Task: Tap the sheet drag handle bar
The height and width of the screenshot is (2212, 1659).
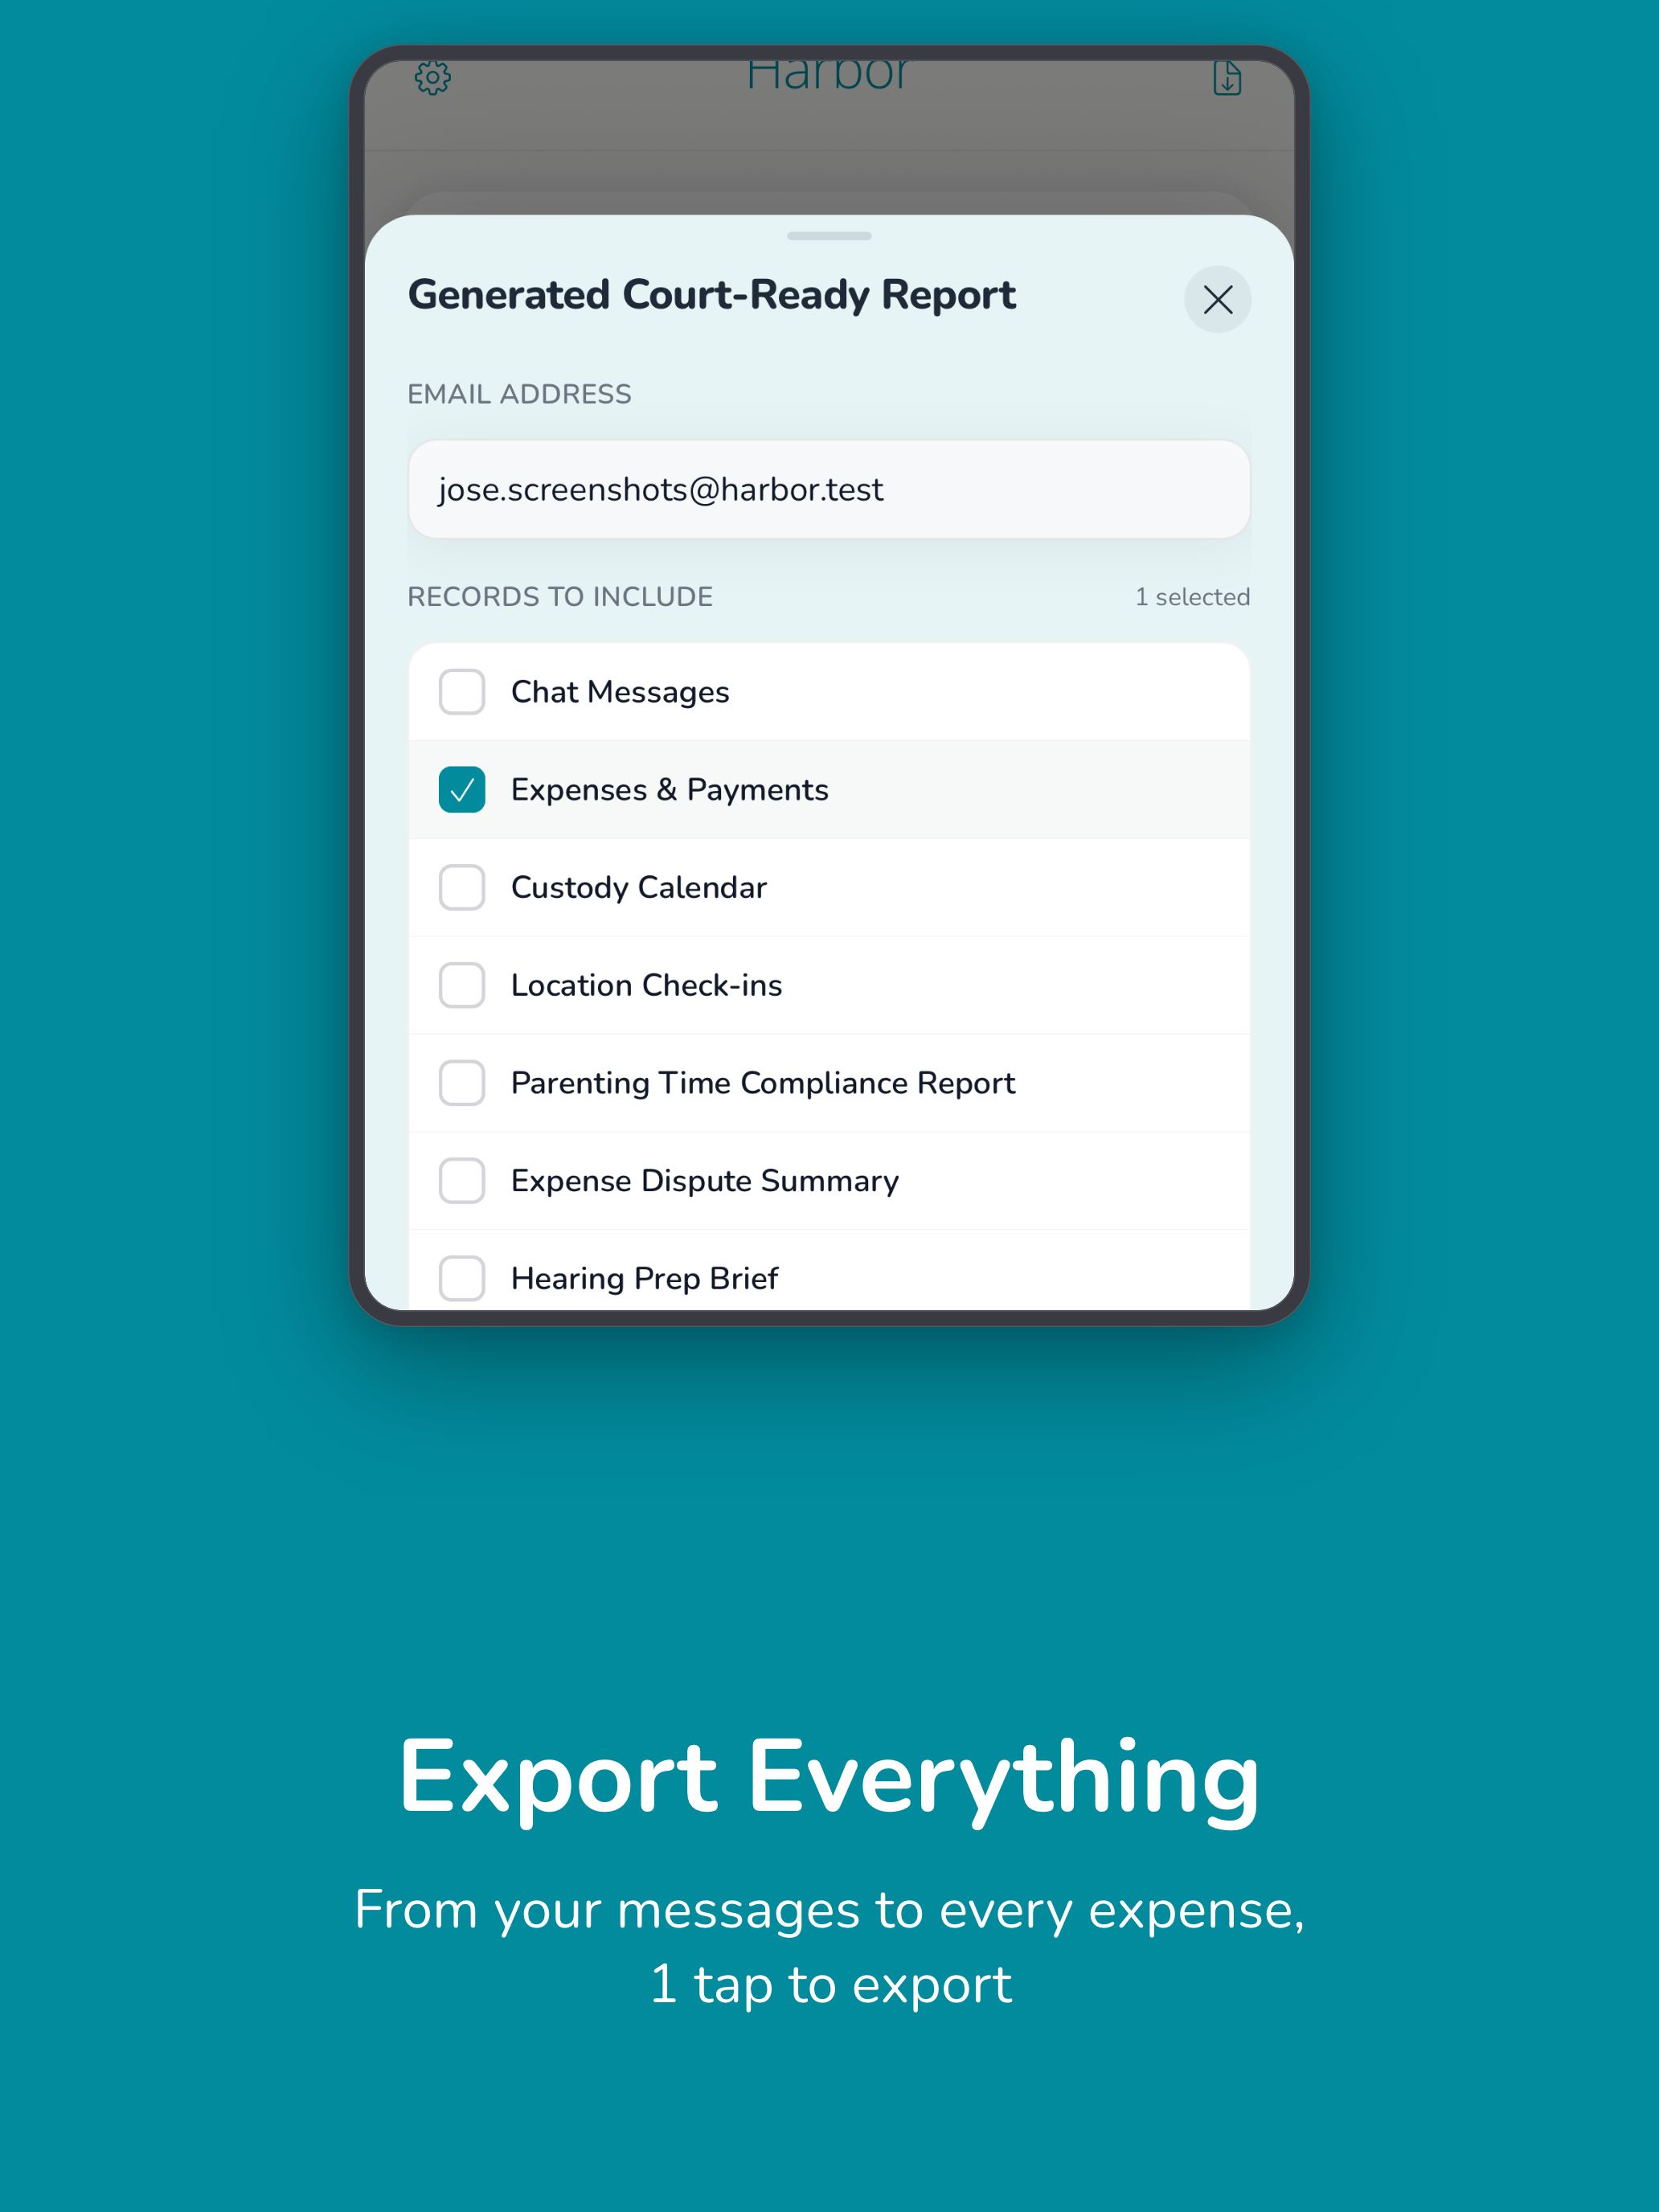Action: [829, 236]
